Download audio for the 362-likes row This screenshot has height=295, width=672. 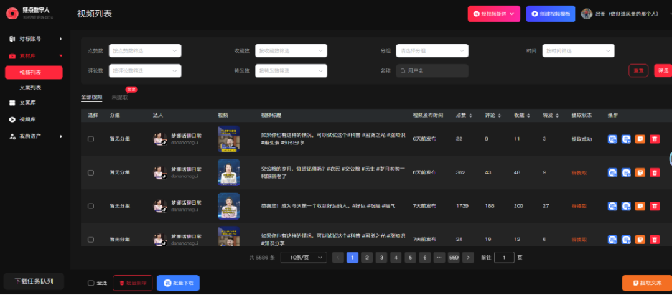pos(626,172)
